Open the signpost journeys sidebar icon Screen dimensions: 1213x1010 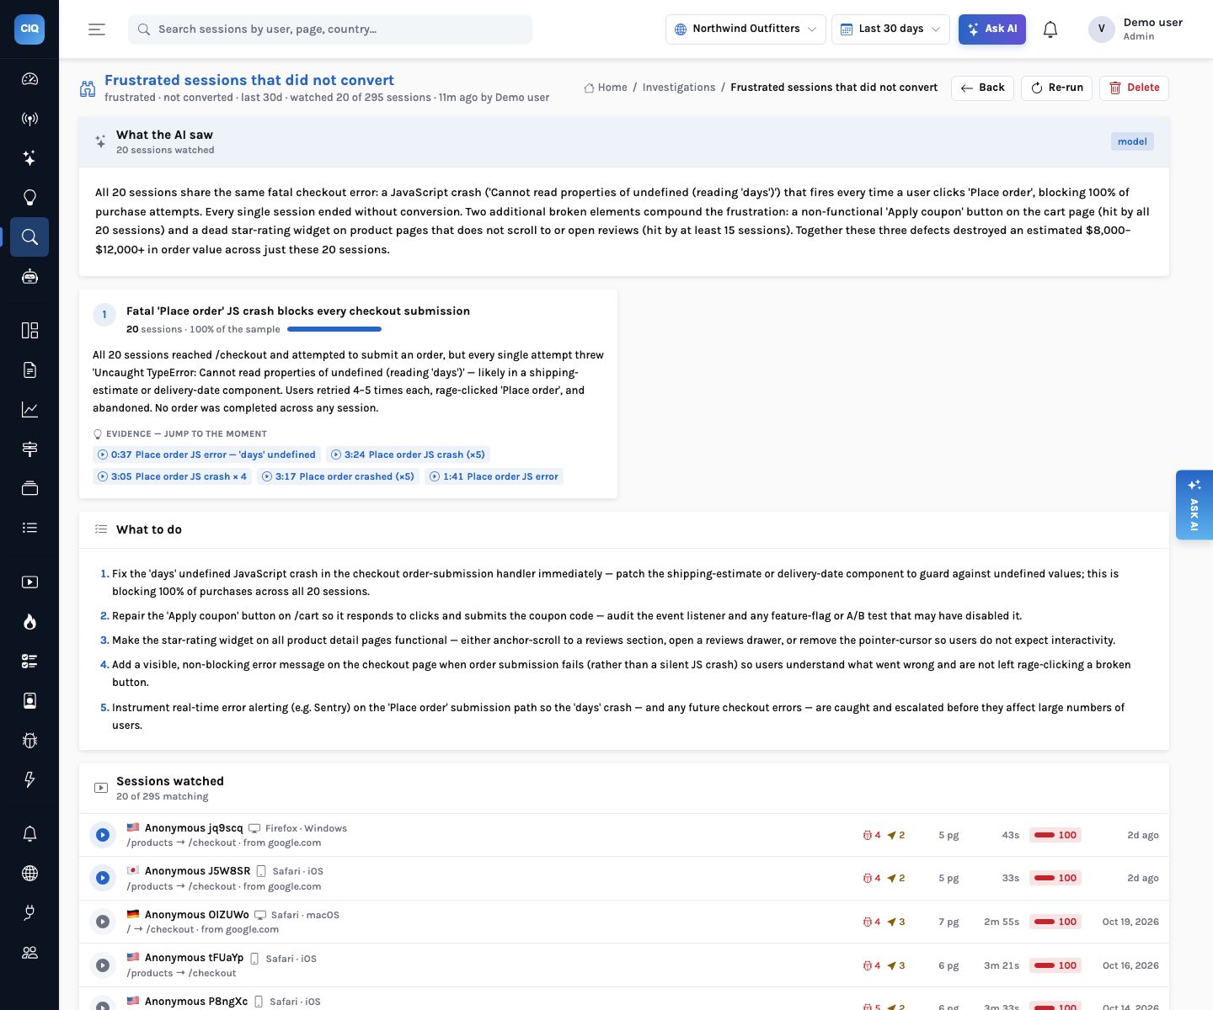coord(29,449)
